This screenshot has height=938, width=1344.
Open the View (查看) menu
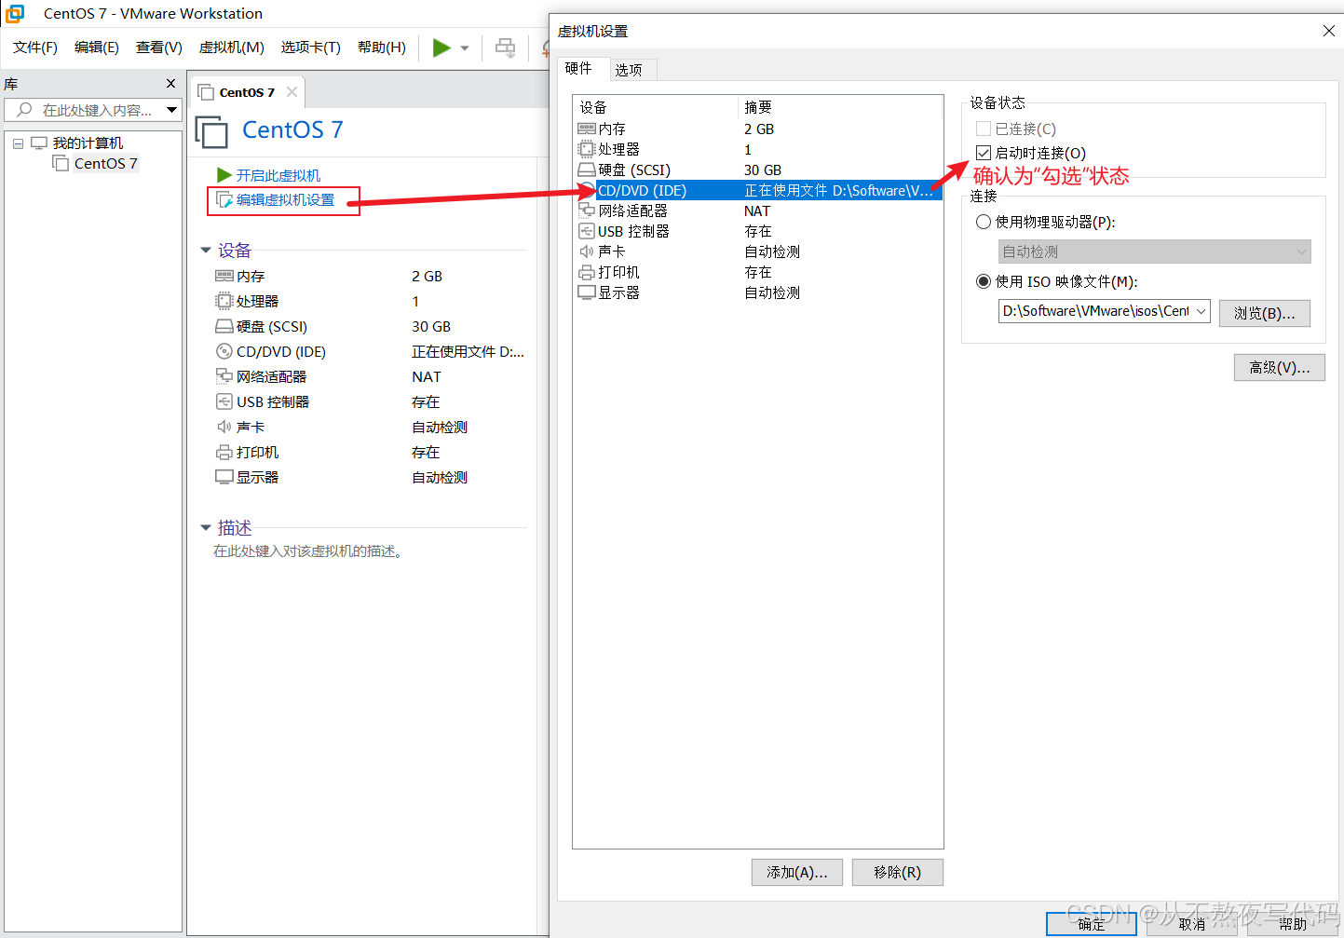click(x=158, y=48)
